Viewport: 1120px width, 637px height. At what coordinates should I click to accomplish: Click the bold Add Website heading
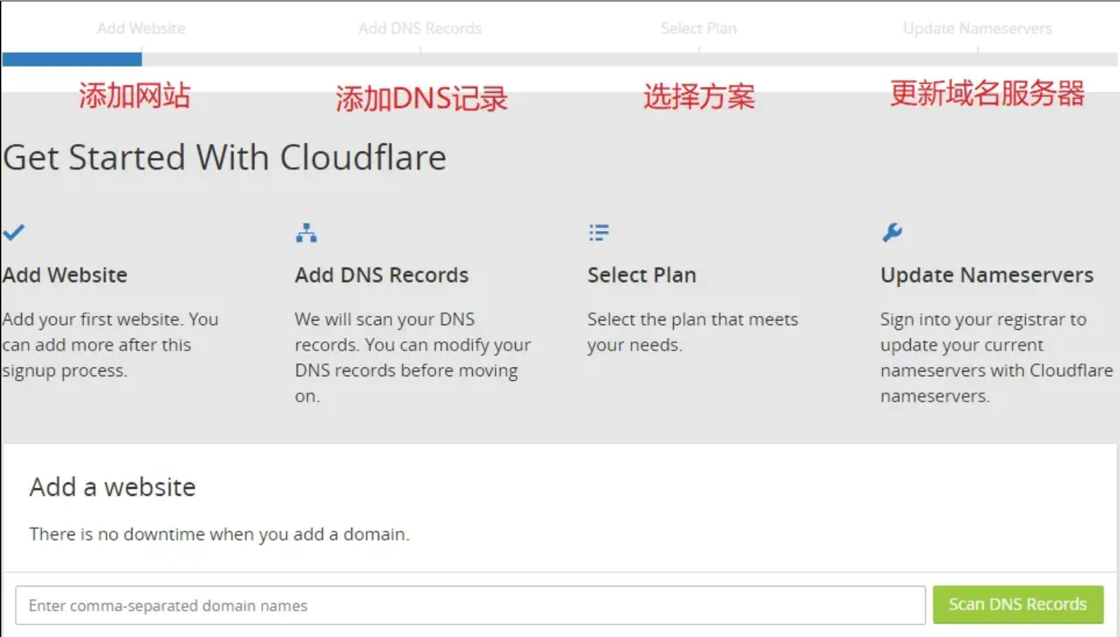click(64, 275)
